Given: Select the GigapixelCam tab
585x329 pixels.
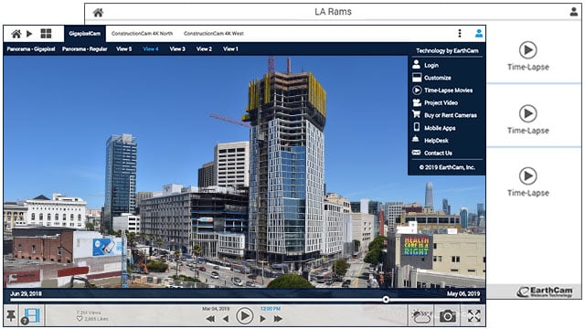Looking at the screenshot, I should coord(85,34).
